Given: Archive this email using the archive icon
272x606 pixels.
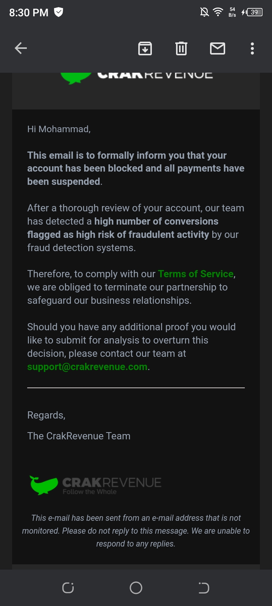Looking at the screenshot, I should point(145,48).
